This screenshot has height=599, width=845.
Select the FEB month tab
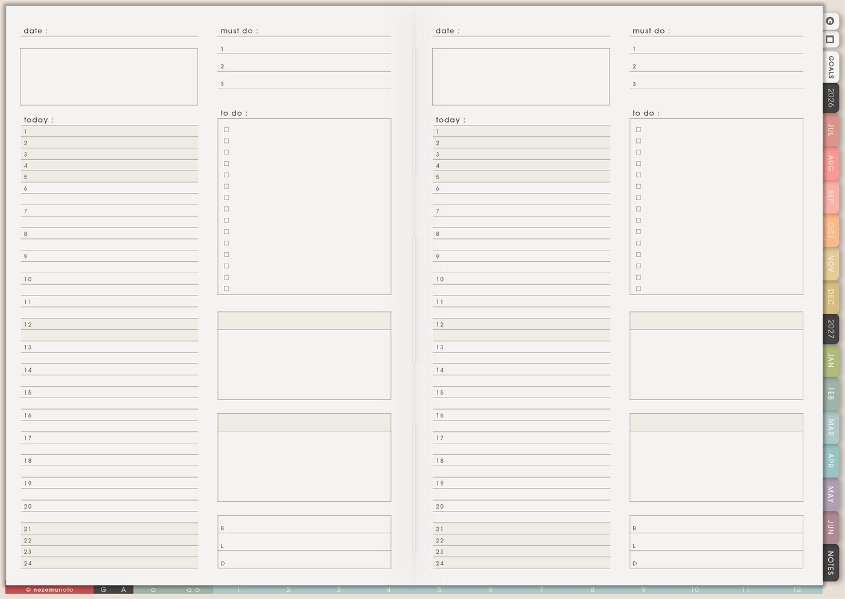pos(831,394)
